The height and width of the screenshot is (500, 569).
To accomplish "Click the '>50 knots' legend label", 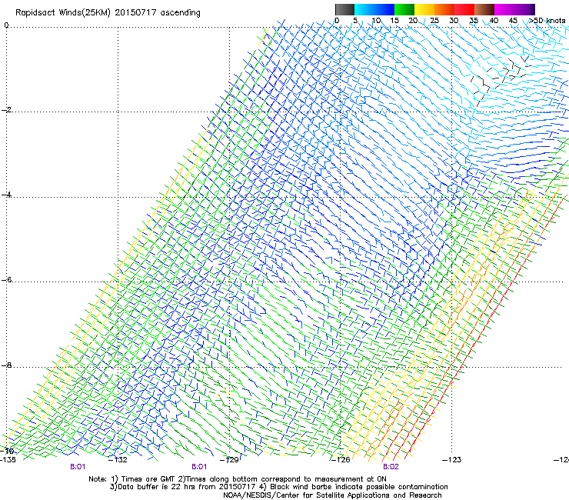I will click(x=547, y=20).
